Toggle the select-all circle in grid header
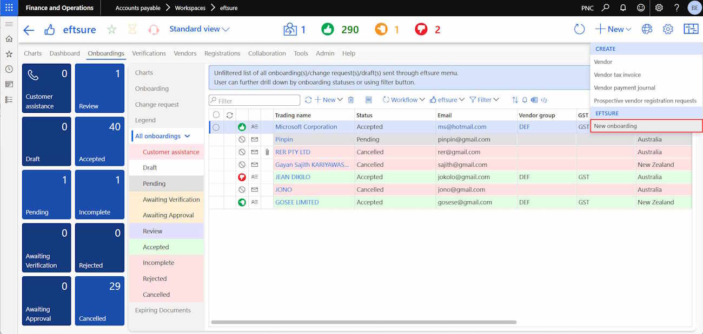703x334 pixels. [216, 115]
